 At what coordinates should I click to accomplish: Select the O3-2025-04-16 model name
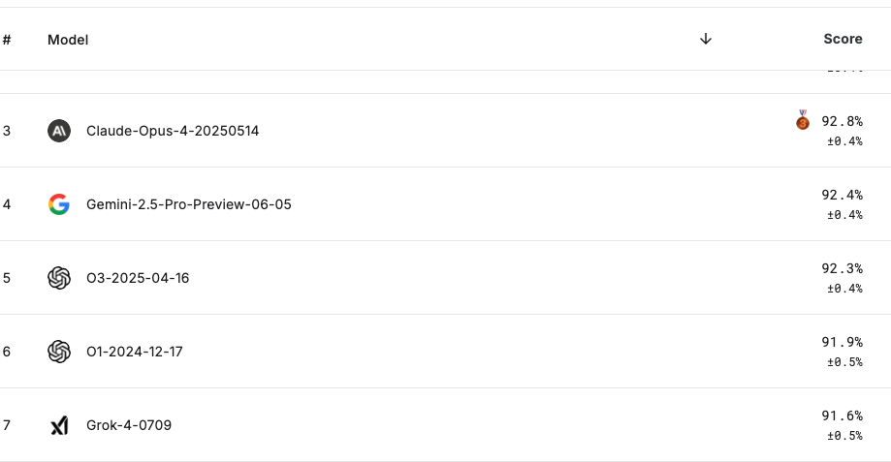(x=138, y=278)
